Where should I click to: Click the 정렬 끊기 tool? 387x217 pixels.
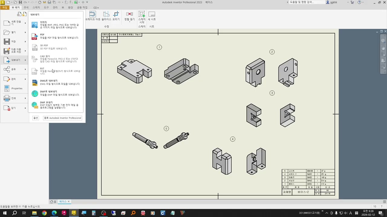pos(129,17)
